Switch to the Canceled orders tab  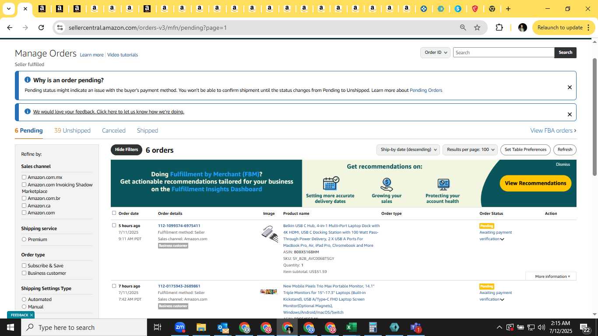(114, 130)
